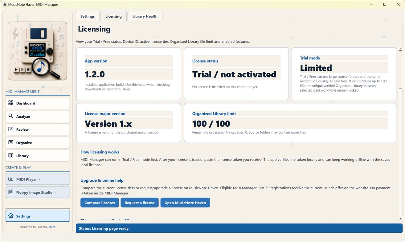The image size is (405, 242).
Task: Open the full manual 'here' link
Action: click(x=52, y=227)
